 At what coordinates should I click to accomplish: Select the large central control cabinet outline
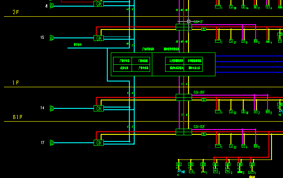coord(163,64)
